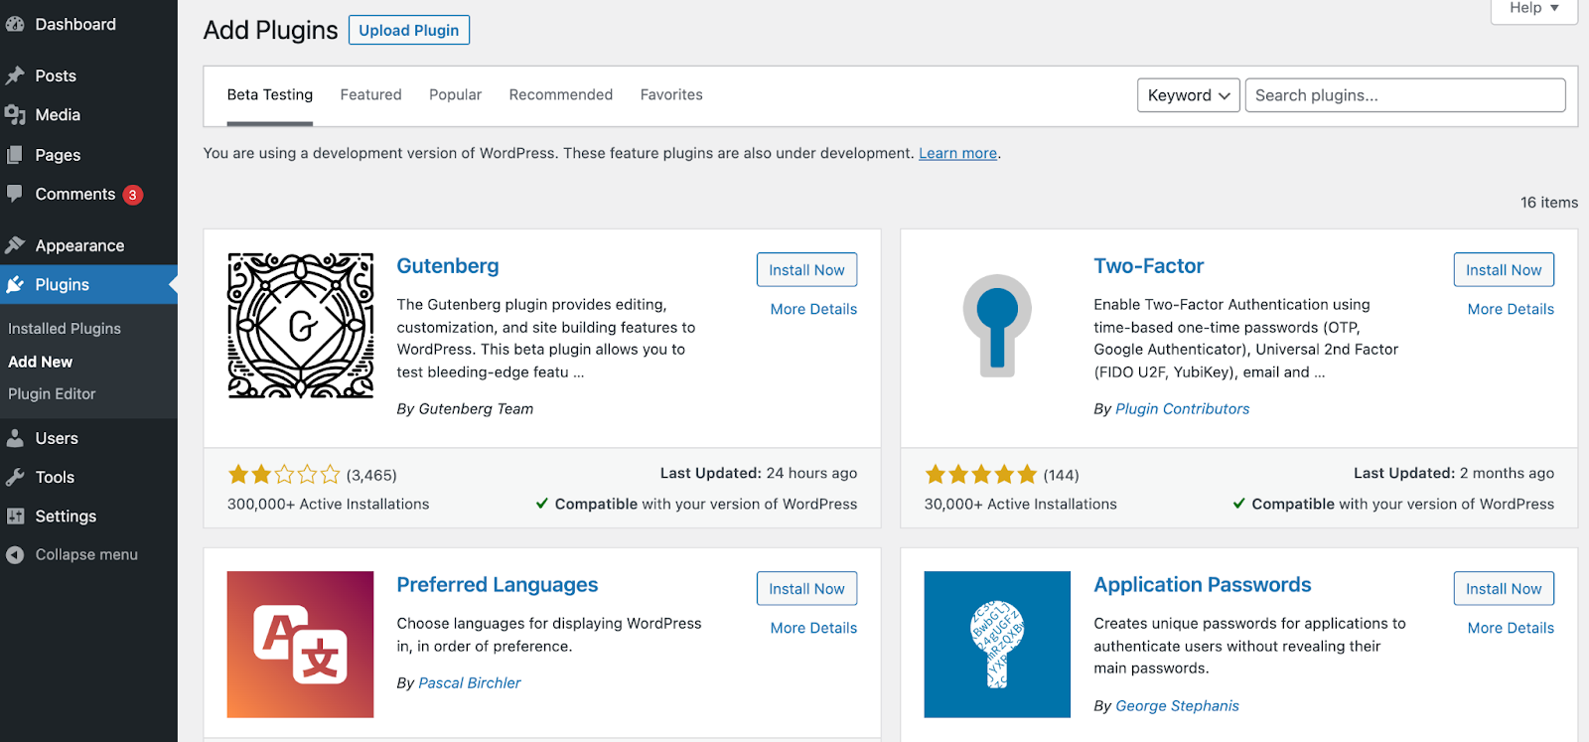Switch to the Popular tab
The height and width of the screenshot is (742, 1589).
pos(455,95)
